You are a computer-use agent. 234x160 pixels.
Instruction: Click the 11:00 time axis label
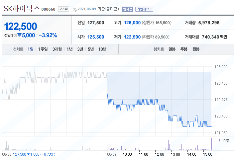(143, 154)
